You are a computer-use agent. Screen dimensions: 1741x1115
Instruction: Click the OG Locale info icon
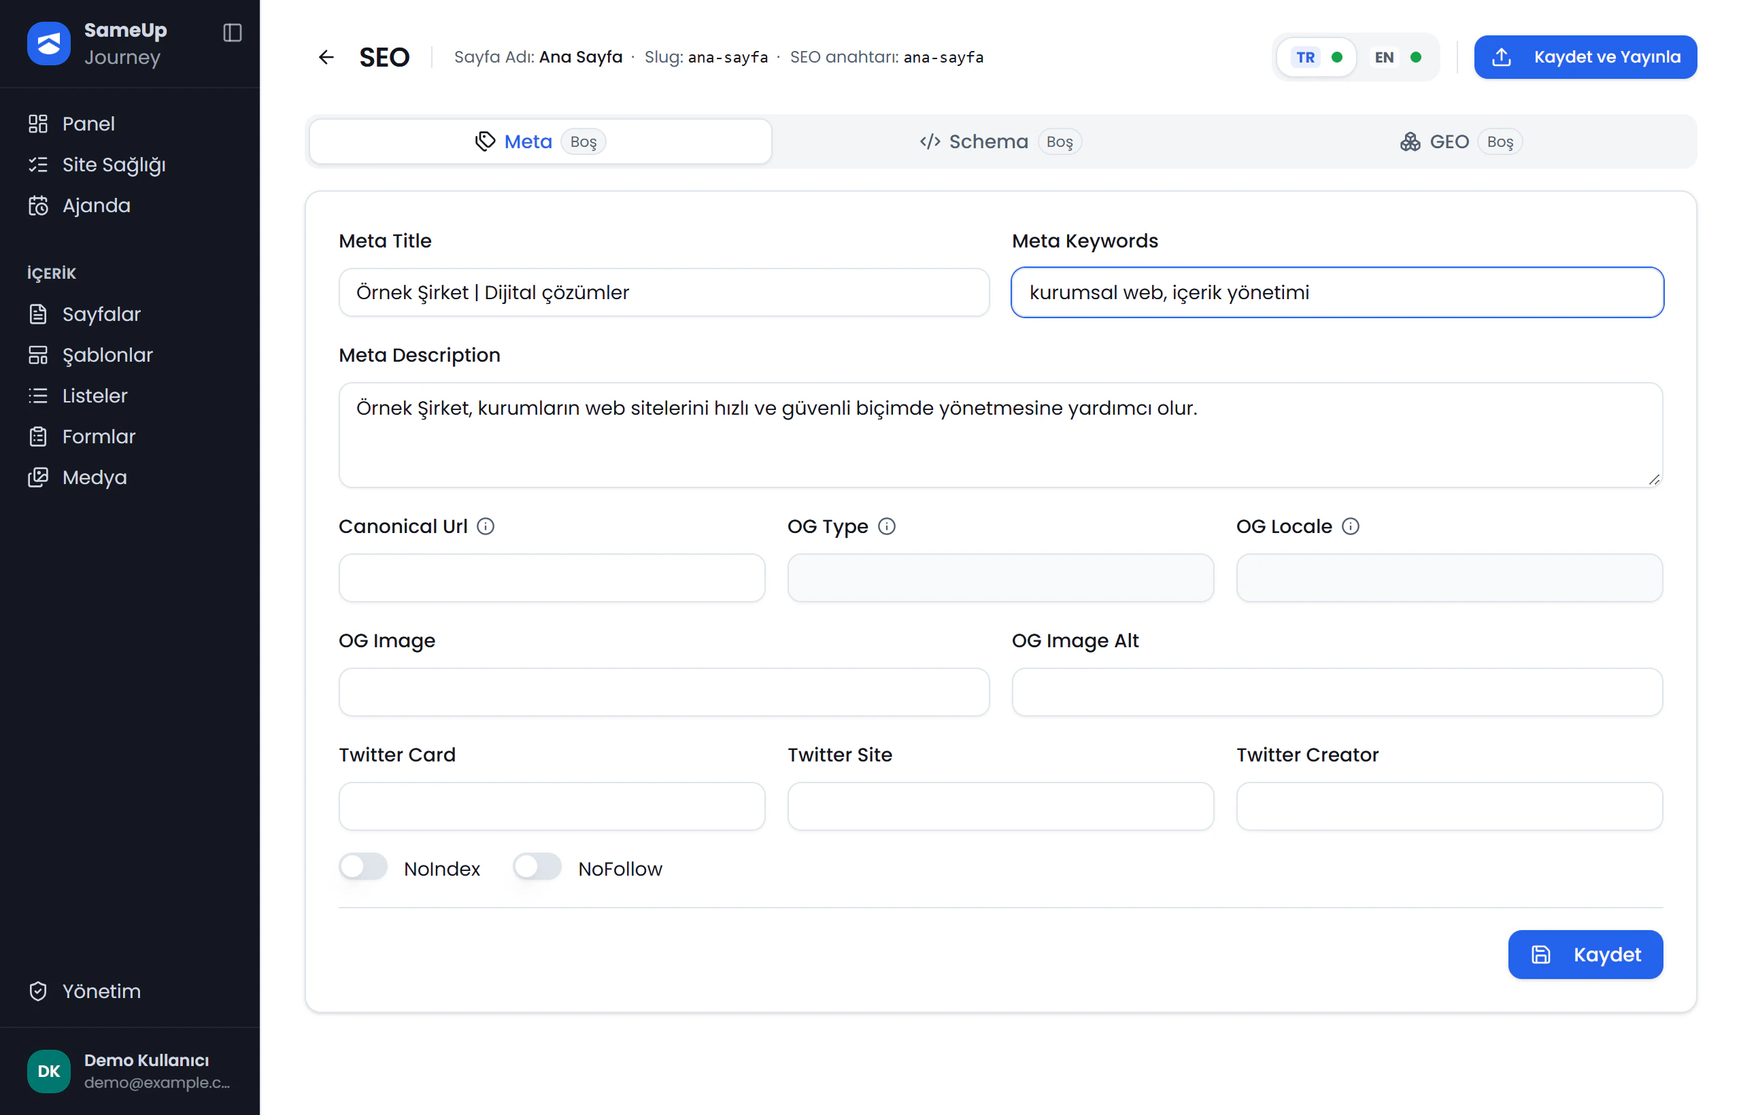[x=1351, y=526]
